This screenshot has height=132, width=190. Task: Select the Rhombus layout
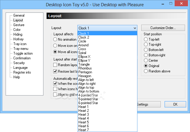107,68
